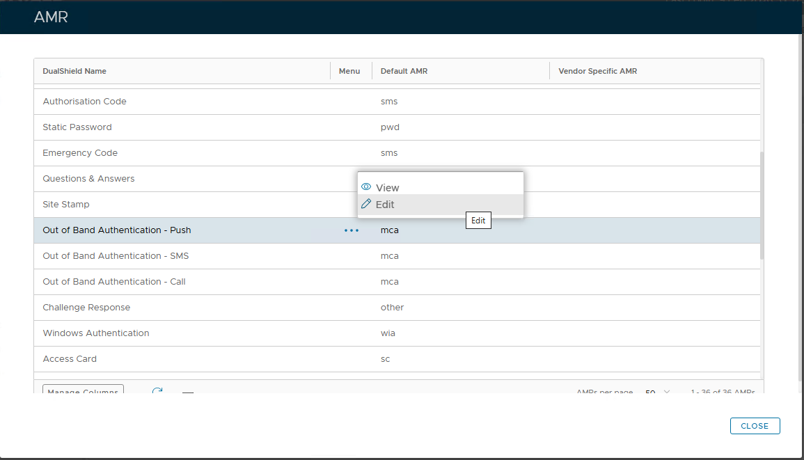Select the Access Card row
Viewport: 804px width, 460px height.
click(x=70, y=359)
